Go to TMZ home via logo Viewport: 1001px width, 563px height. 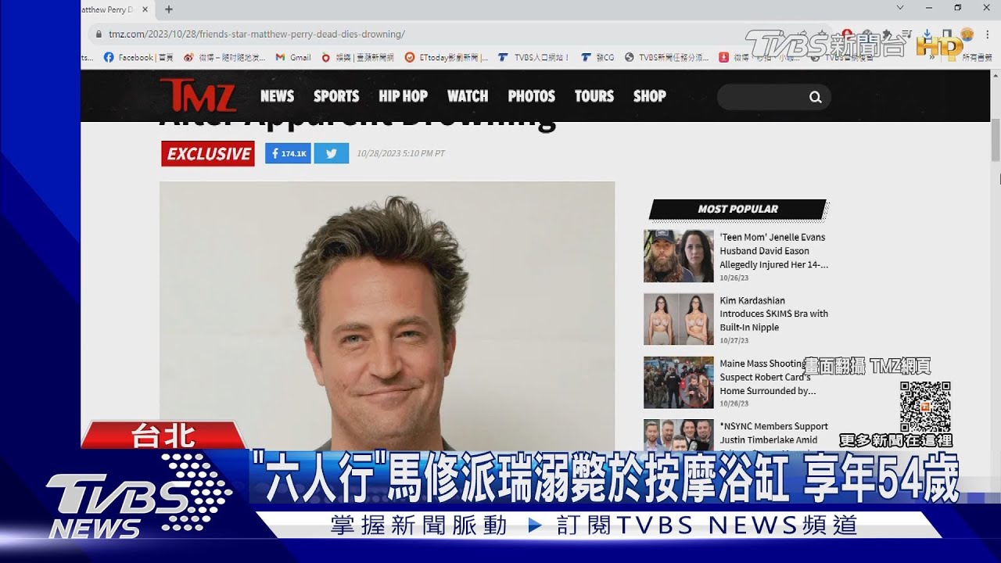pos(198,95)
